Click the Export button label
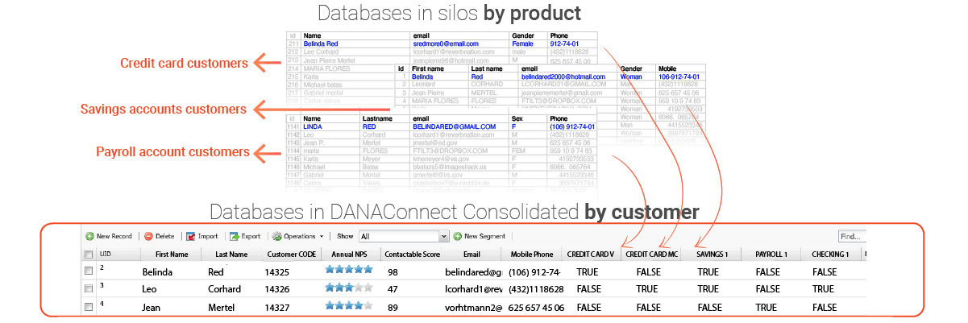968x323 pixels. coord(250,236)
